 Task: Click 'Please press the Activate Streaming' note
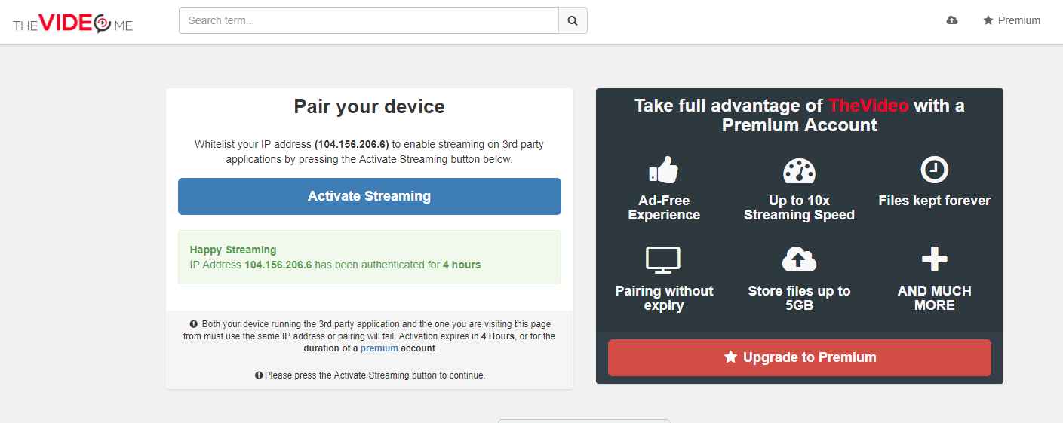click(x=375, y=375)
